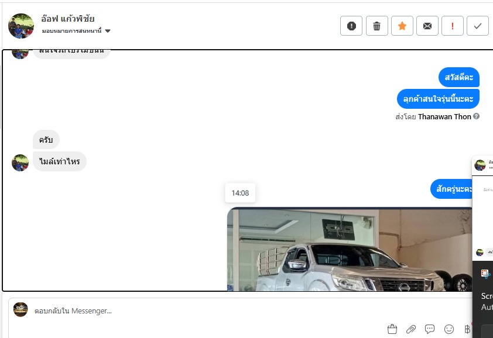
Task: Select the ไมล์เท่าไหร message bubble
Action: click(59, 161)
